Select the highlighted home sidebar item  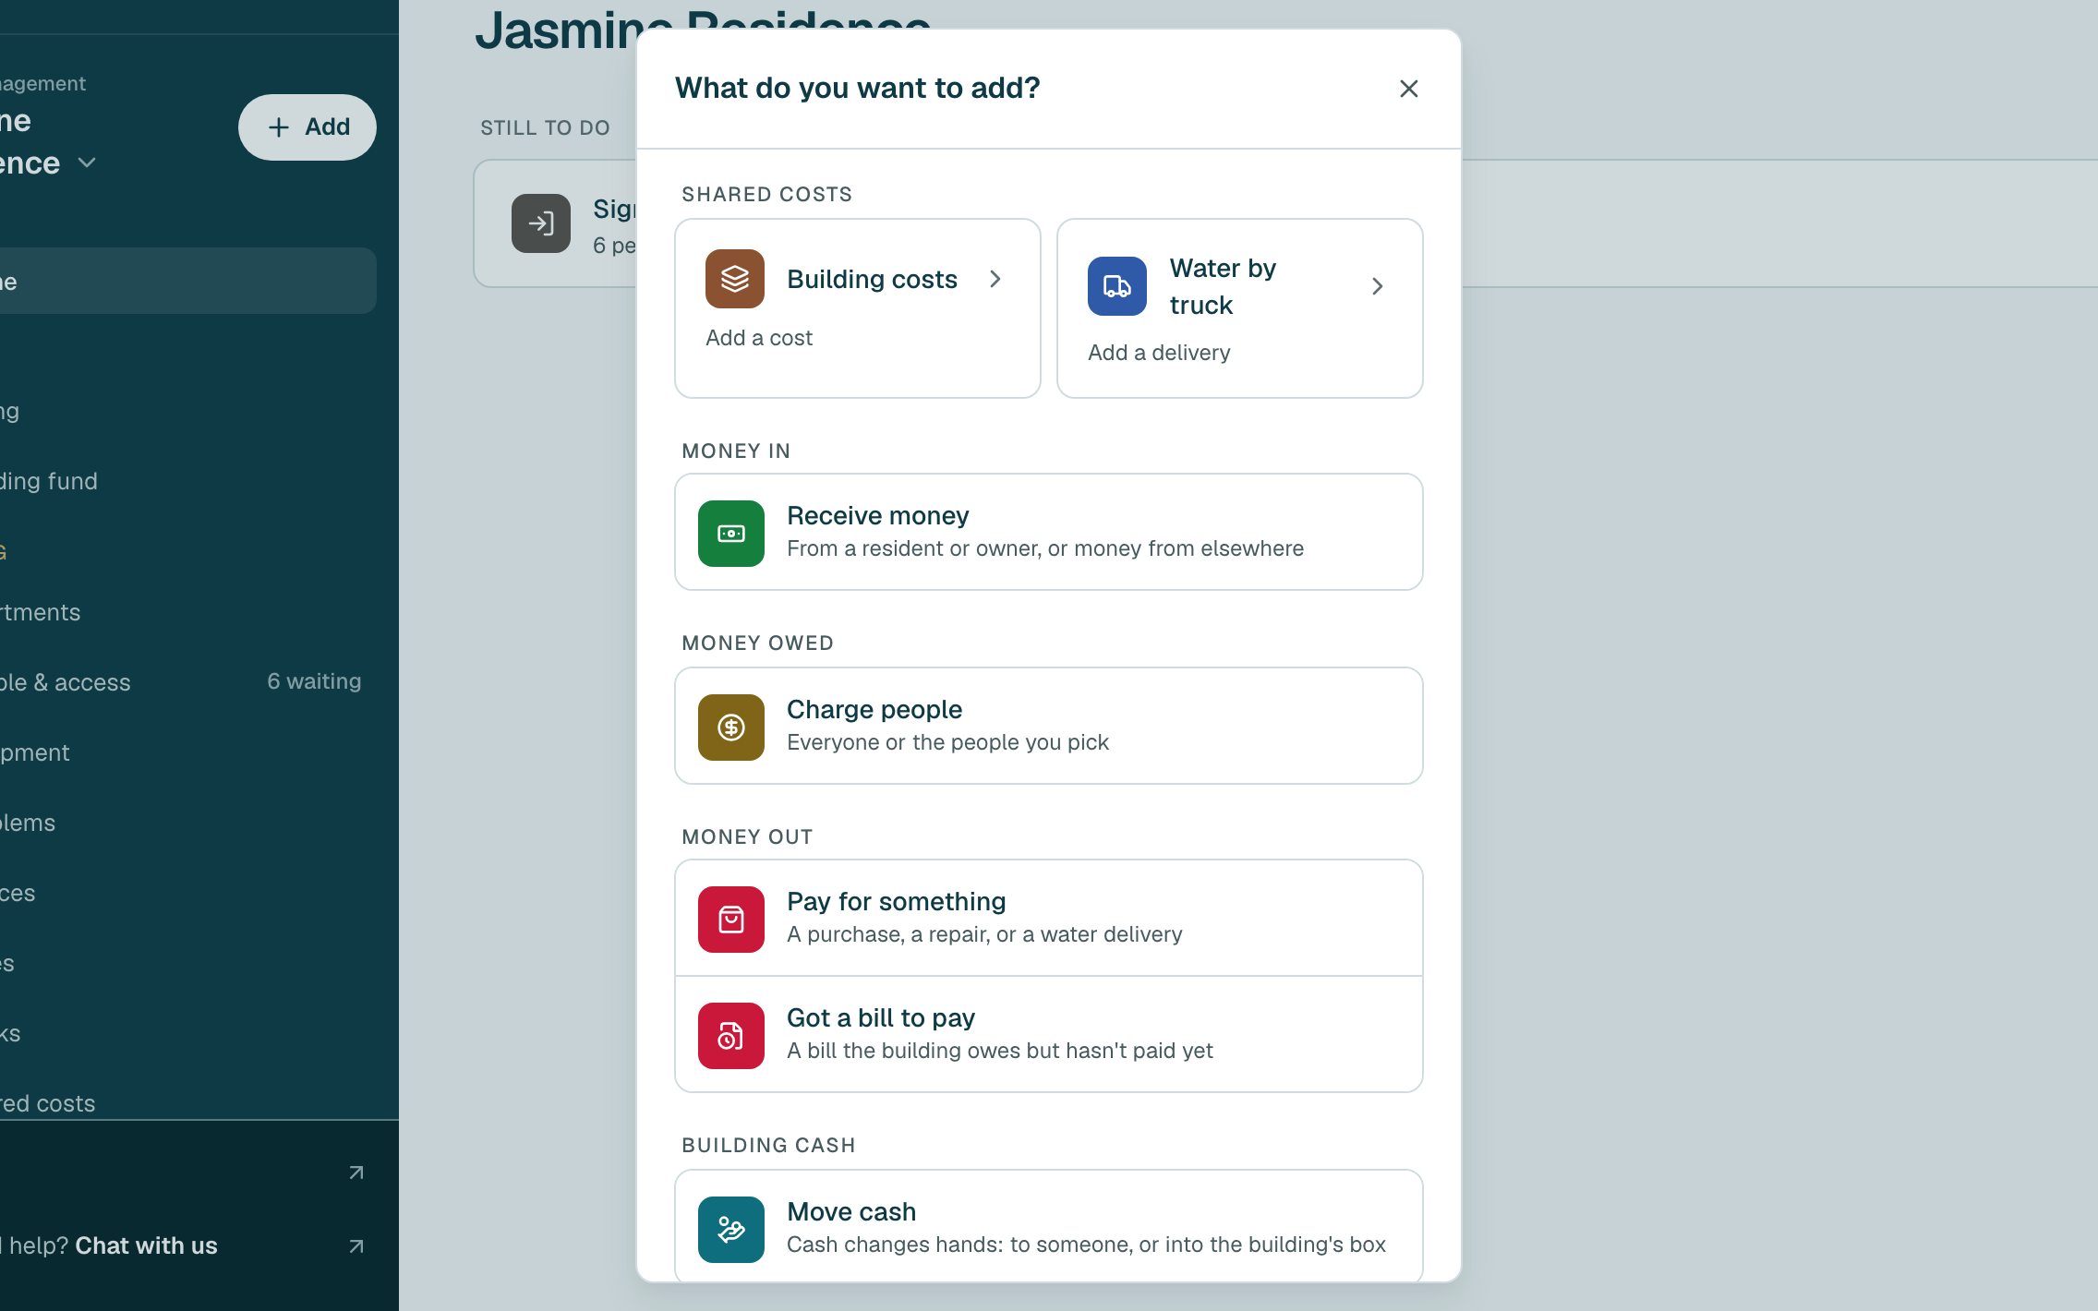coord(188,281)
